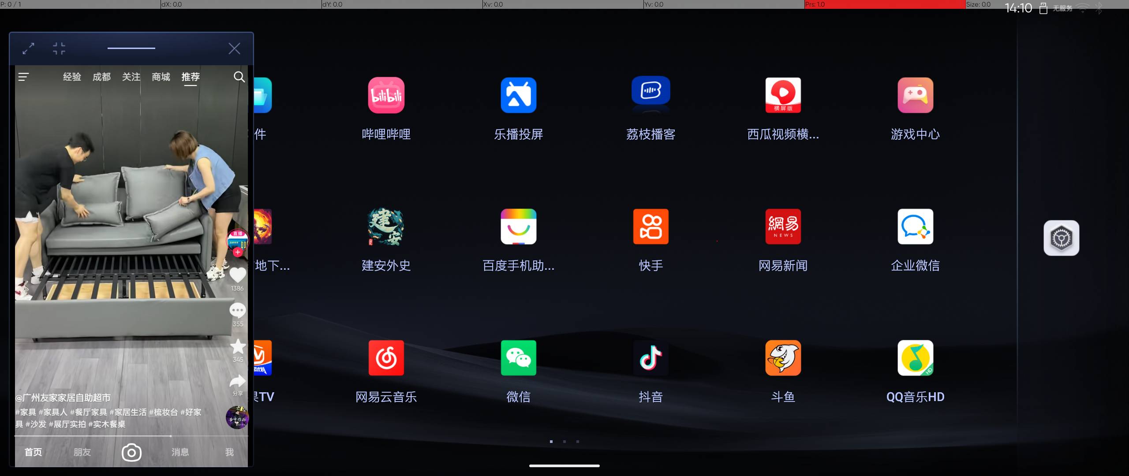This screenshot has height=476, width=1129.
Task: Switch to the 成都 tab
Action: tap(101, 77)
